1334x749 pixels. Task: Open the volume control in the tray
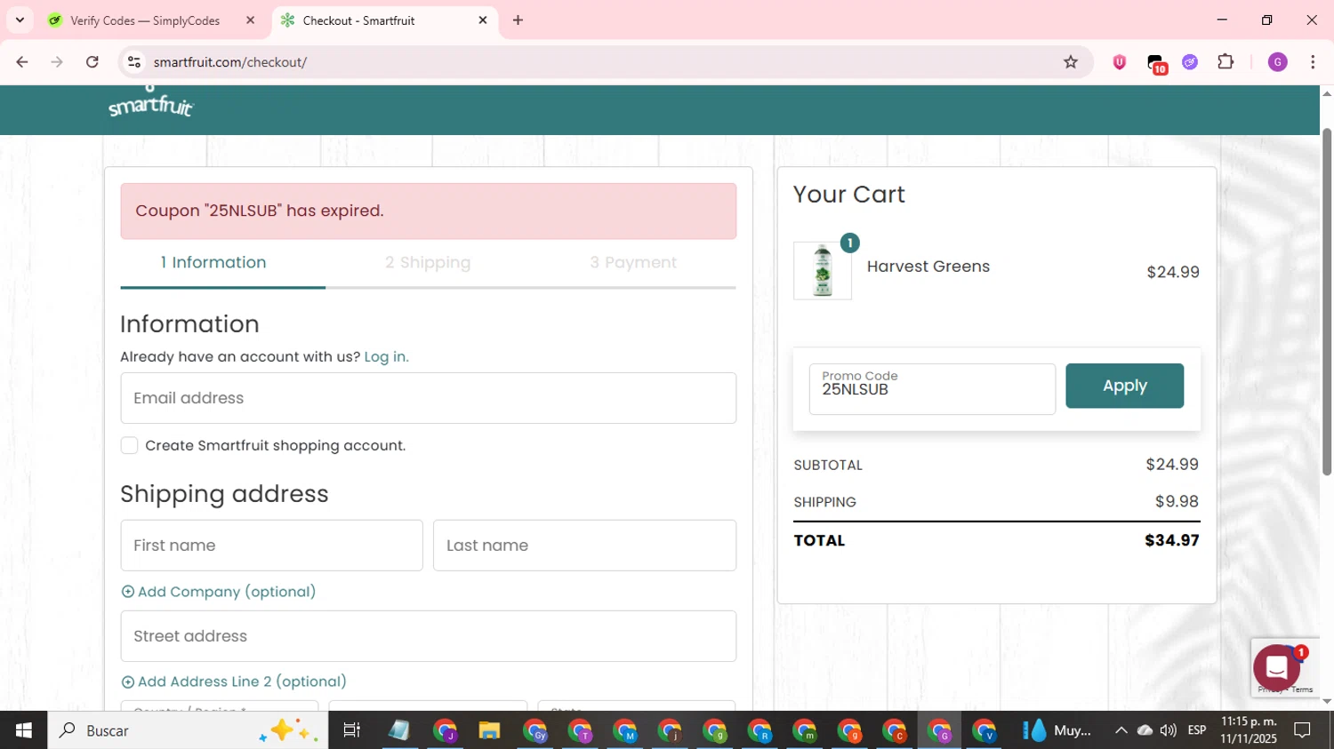click(1168, 730)
